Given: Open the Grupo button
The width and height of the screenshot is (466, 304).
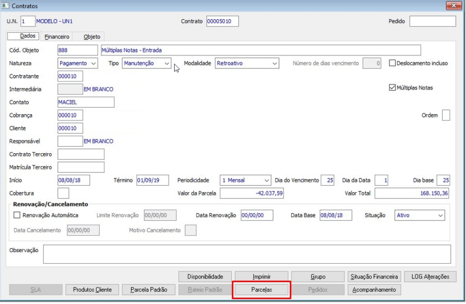Looking at the screenshot, I should click(x=318, y=277).
